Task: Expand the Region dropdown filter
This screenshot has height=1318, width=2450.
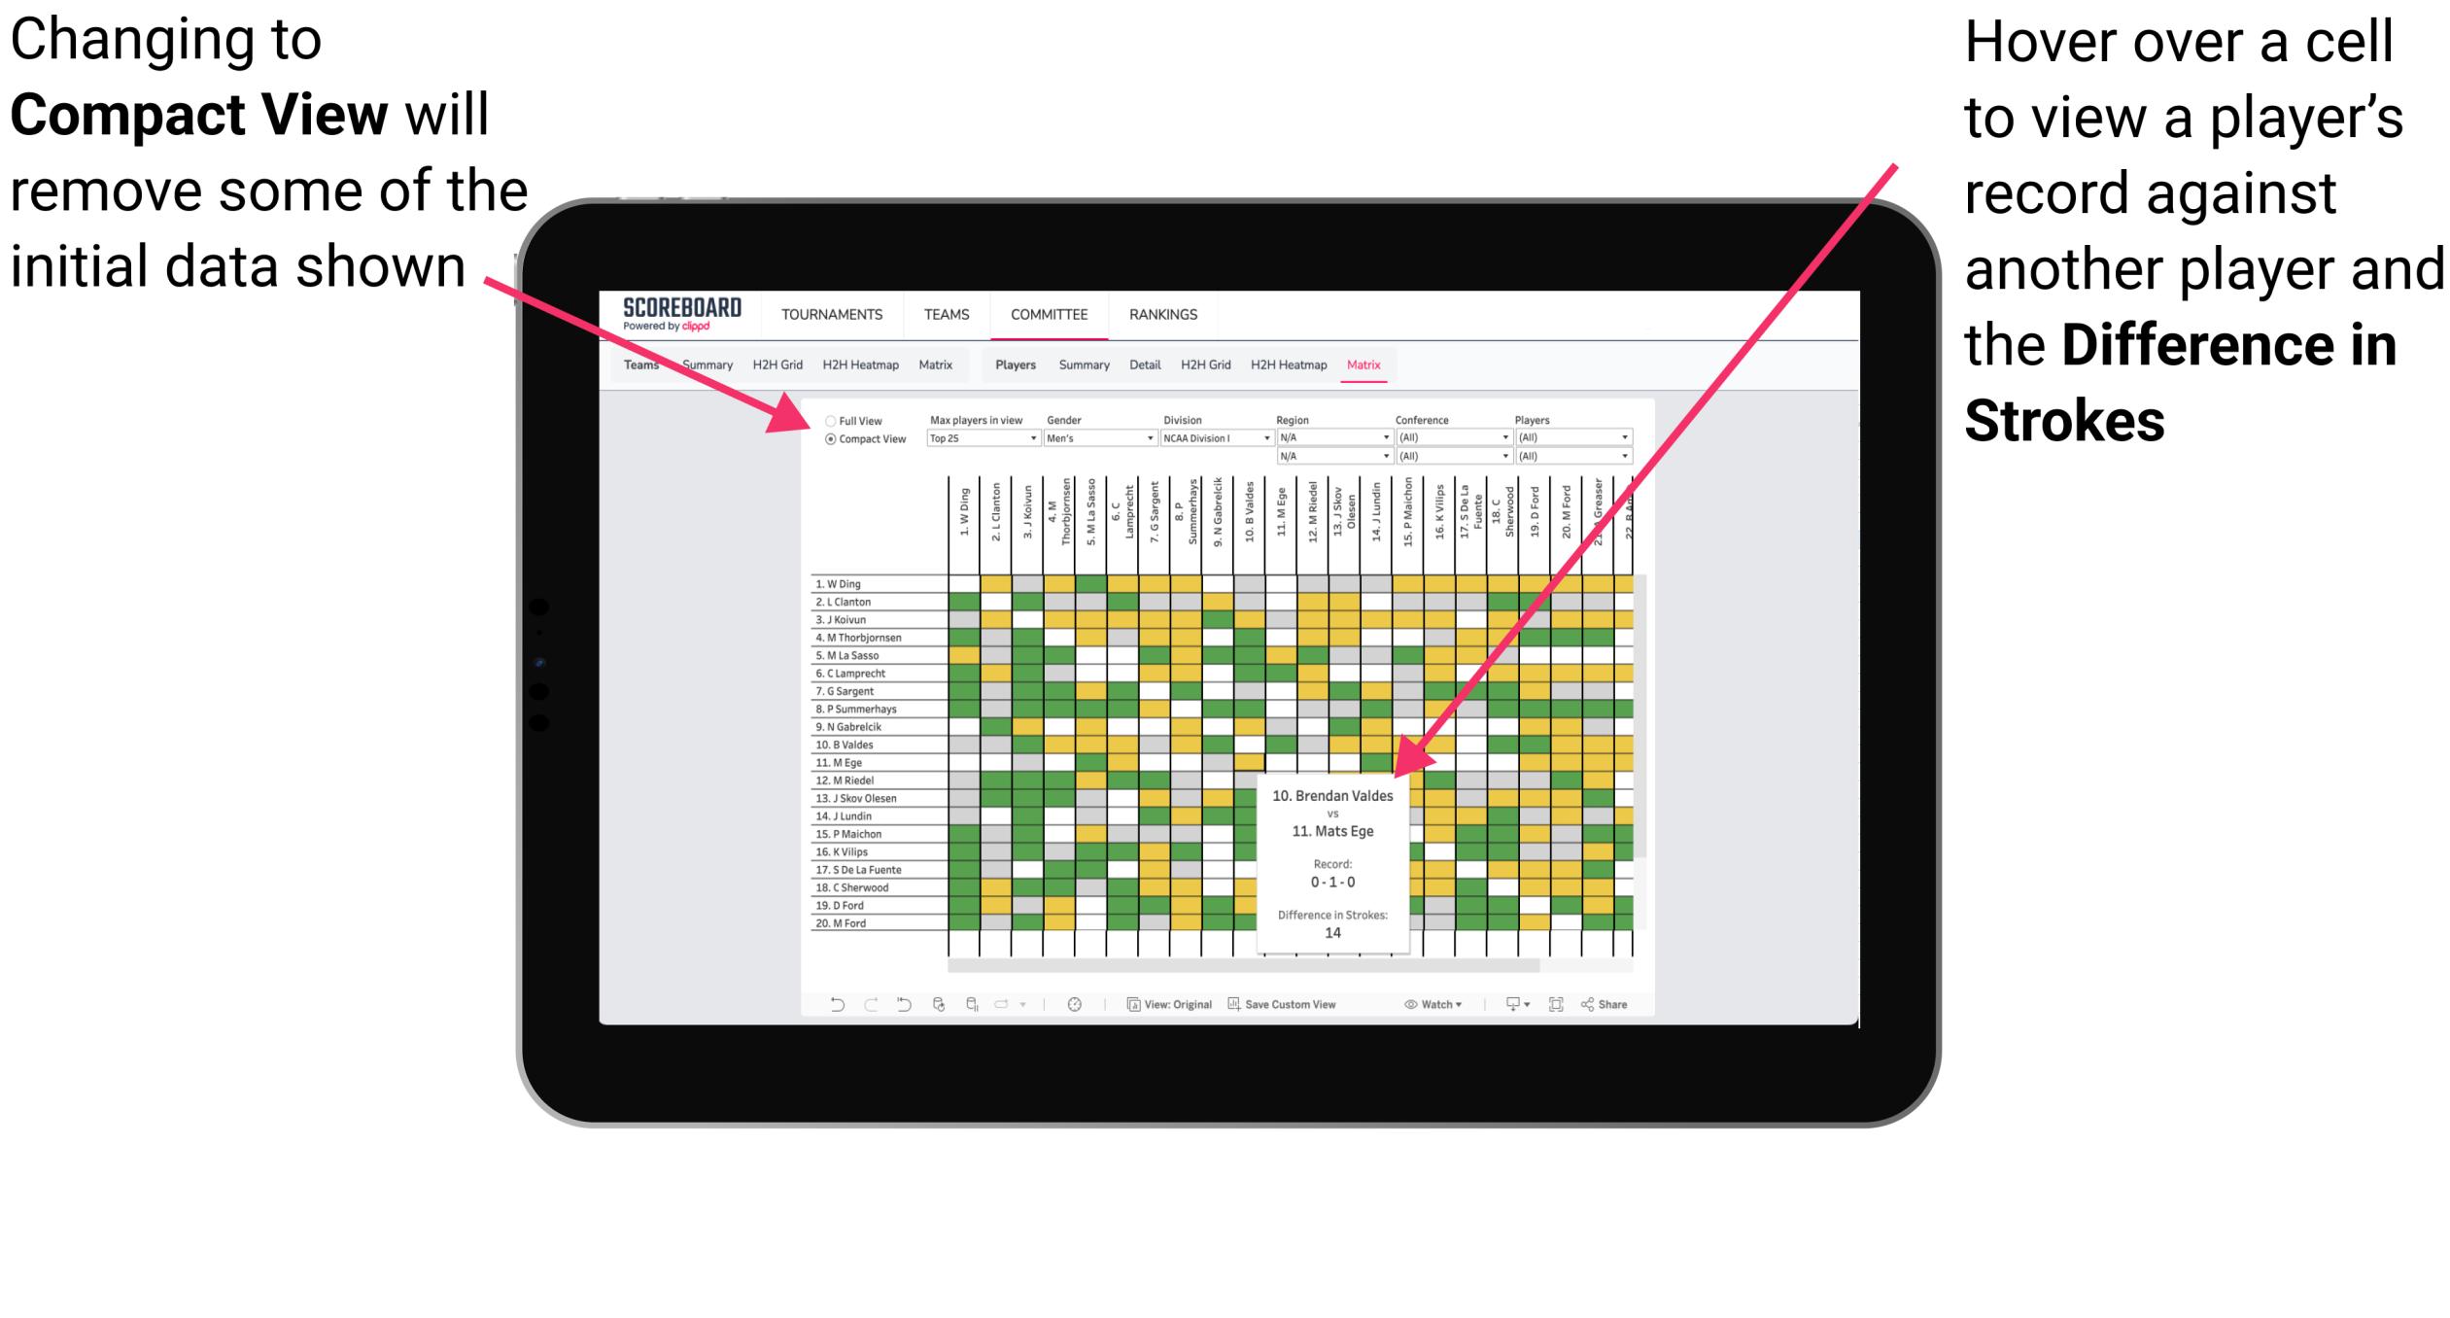Action: tap(1386, 440)
